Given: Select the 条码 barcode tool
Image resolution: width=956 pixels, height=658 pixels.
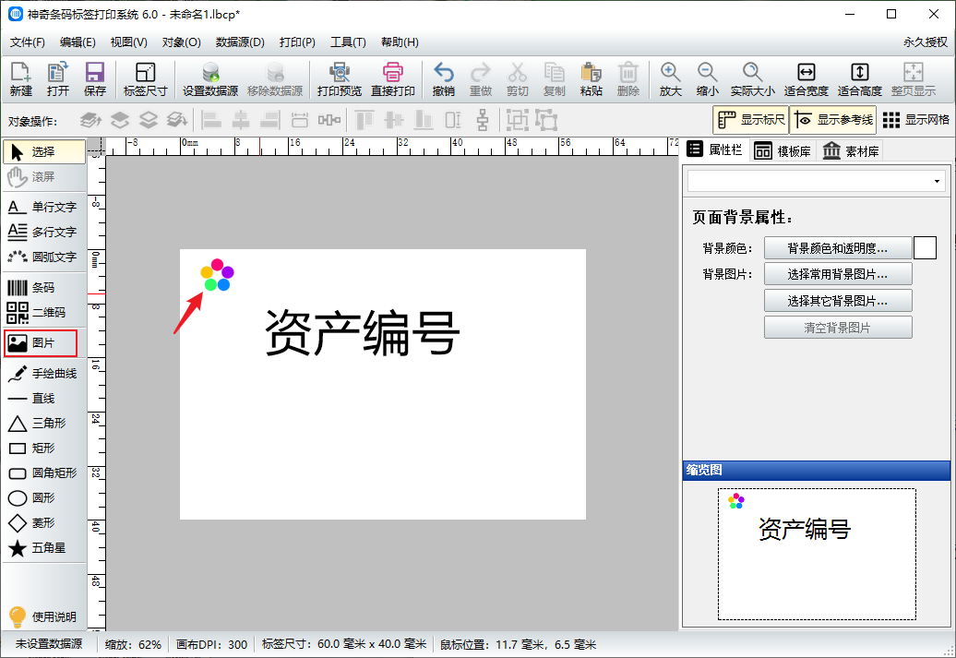Looking at the screenshot, I should [42, 288].
